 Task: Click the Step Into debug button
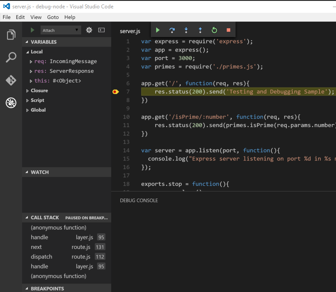click(186, 30)
